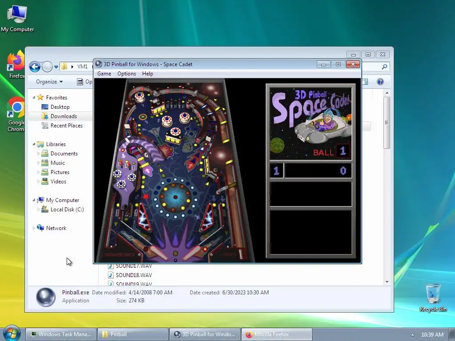Select Recent Places in navigation pane

(x=66, y=126)
